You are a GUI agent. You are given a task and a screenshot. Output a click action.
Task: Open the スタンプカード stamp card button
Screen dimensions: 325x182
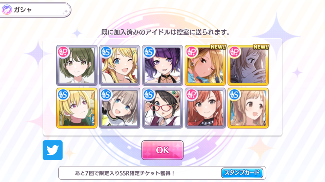pos(242,173)
